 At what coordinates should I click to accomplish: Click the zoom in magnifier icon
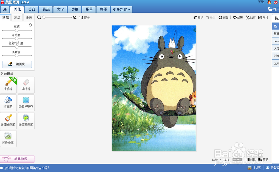coord(75,18)
